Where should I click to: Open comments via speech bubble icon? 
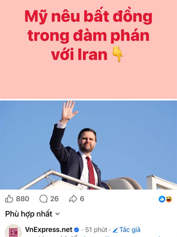tap(43, 199)
